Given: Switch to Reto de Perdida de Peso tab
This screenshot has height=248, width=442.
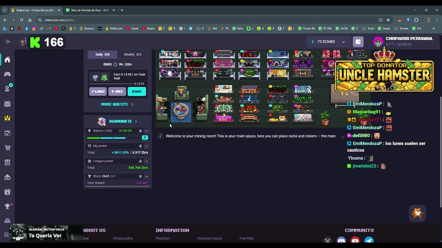Looking at the screenshot, I should 90,10.
